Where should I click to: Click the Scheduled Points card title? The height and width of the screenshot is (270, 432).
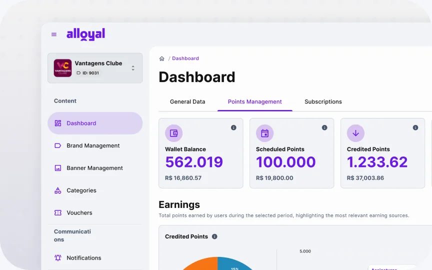280,149
